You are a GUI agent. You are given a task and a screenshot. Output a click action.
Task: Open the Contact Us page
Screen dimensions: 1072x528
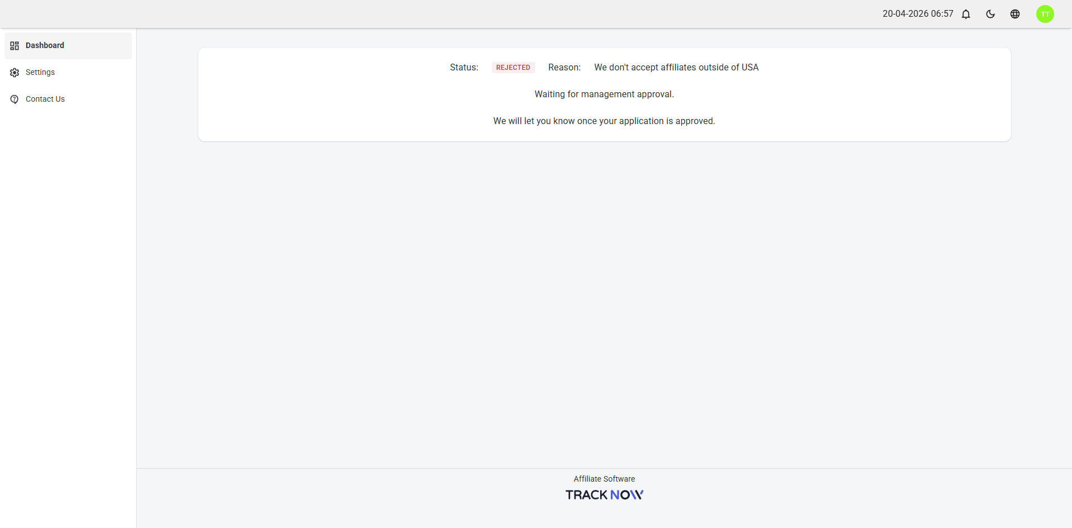click(68, 99)
